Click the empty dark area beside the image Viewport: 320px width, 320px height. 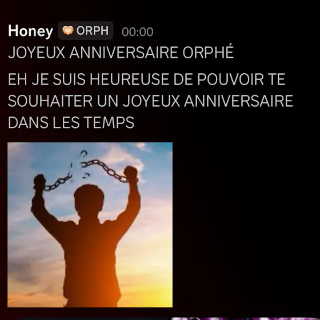(245, 225)
